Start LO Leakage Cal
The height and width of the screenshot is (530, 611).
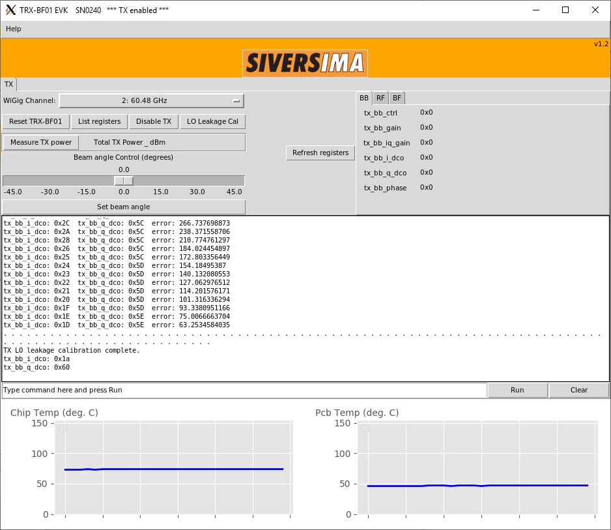[212, 121]
